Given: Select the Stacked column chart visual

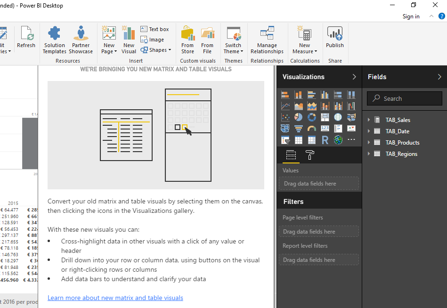Looking at the screenshot, I should click(x=299, y=95).
